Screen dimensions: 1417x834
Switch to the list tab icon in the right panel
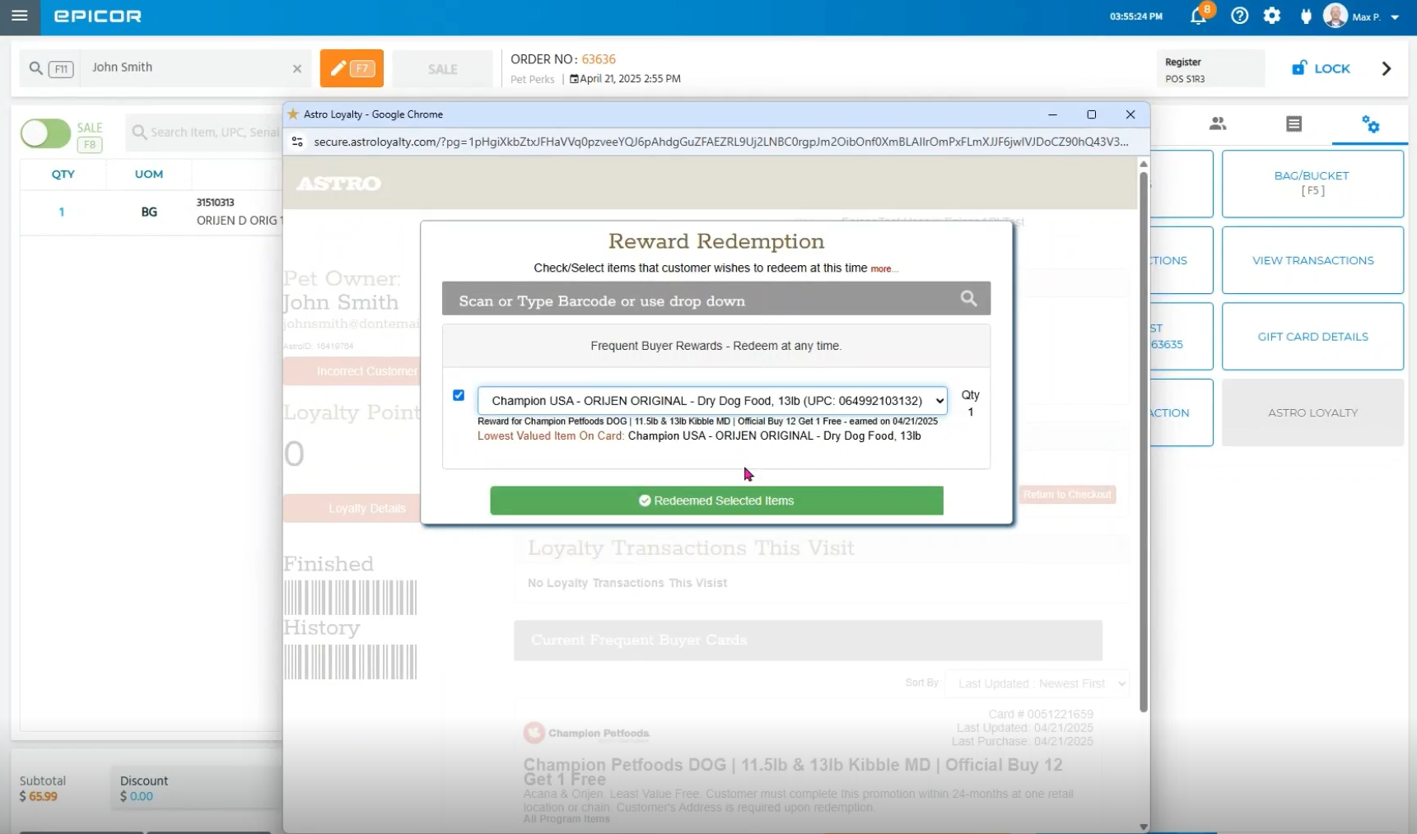(x=1293, y=124)
